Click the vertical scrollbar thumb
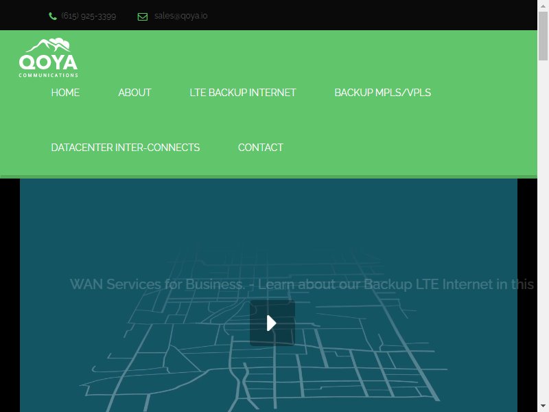Screen dimensions: 549x412 pyautogui.click(x=543, y=36)
